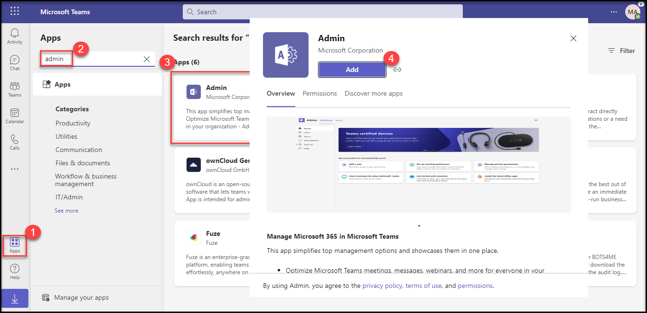
Task: Open the app launcher waffle icon
Action: click(x=15, y=11)
